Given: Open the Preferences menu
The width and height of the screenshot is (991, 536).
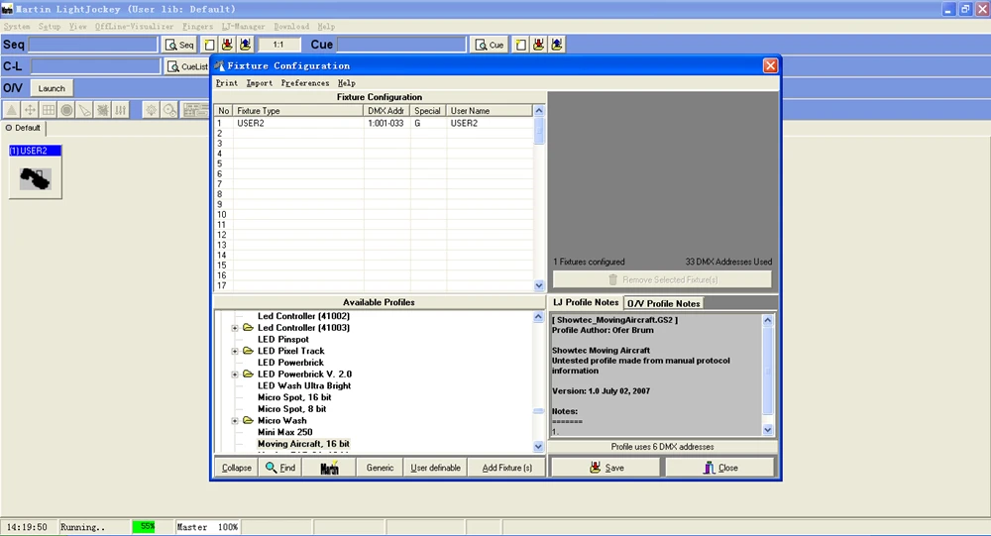Looking at the screenshot, I should click(304, 83).
